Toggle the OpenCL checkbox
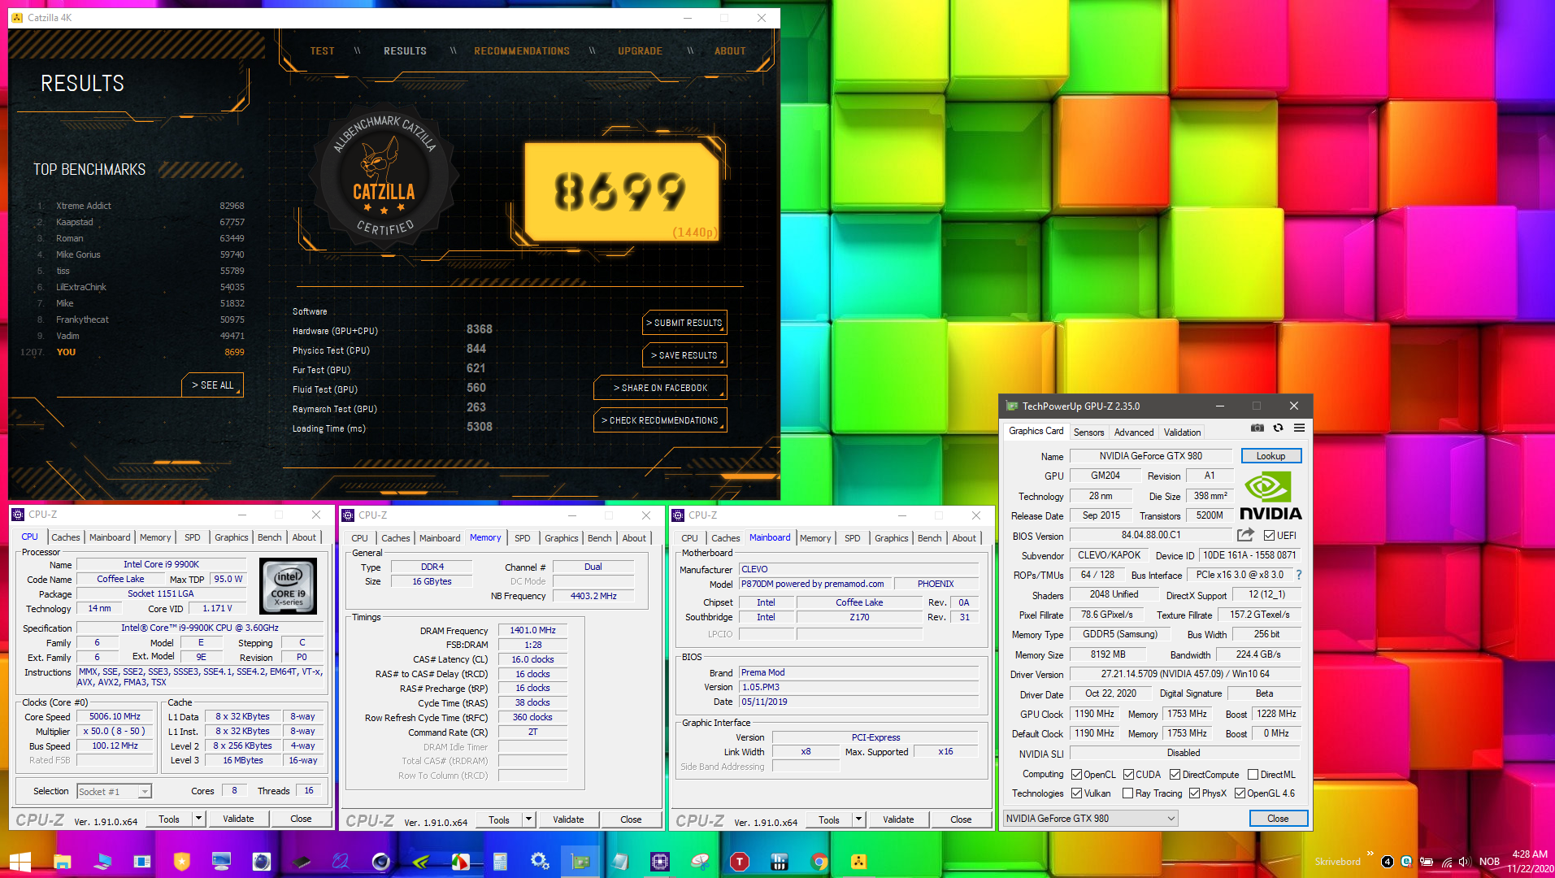The height and width of the screenshot is (878, 1555). tap(1076, 775)
